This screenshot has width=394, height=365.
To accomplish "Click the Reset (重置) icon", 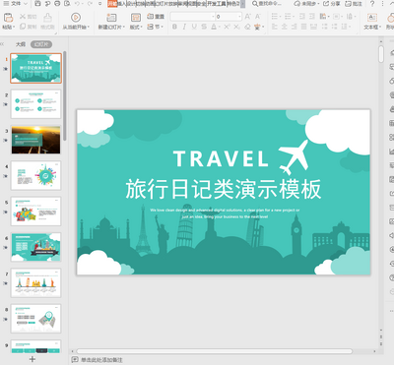I will pyautogui.click(x=151, y=17).
